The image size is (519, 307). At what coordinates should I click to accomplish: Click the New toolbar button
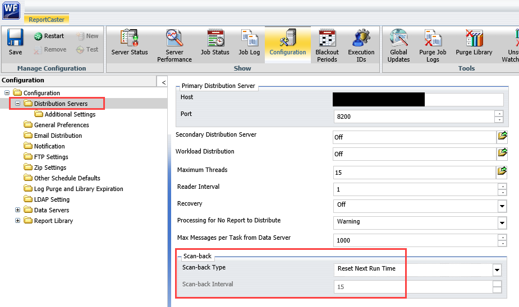coord(87,36)
